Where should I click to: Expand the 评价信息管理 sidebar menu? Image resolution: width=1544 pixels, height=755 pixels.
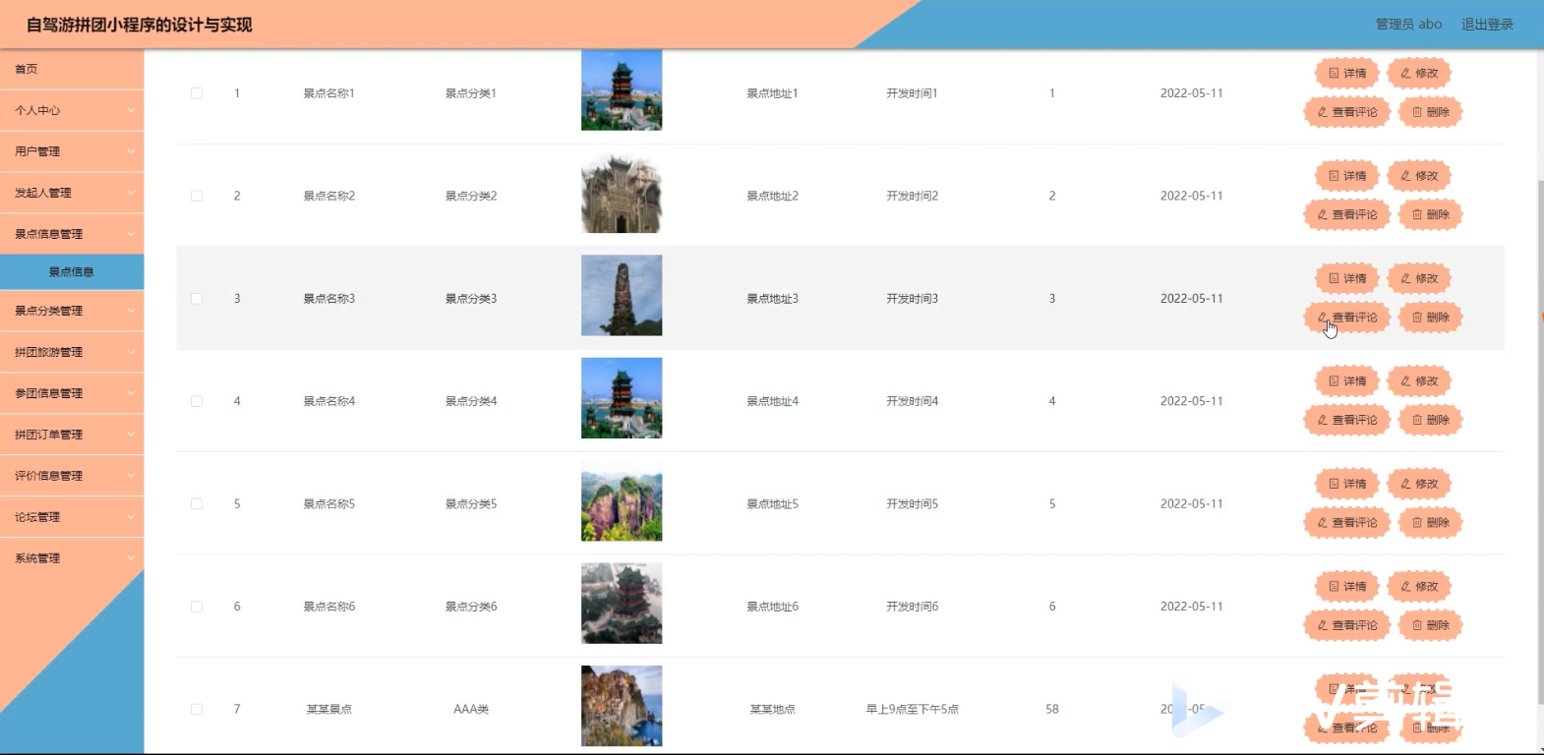click(72, 476)
